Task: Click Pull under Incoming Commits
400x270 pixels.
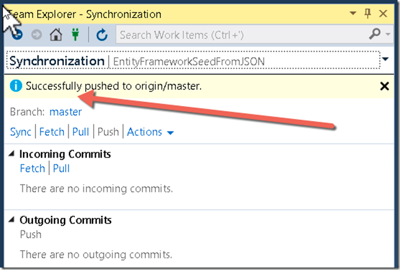Action: 61,169
